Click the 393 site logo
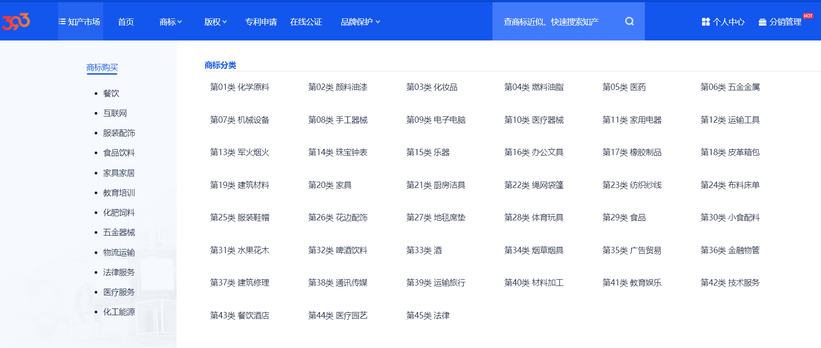This screenshot has height=348, width=821. [16, 22]
